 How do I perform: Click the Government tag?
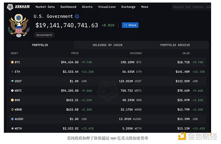point(44,35)
